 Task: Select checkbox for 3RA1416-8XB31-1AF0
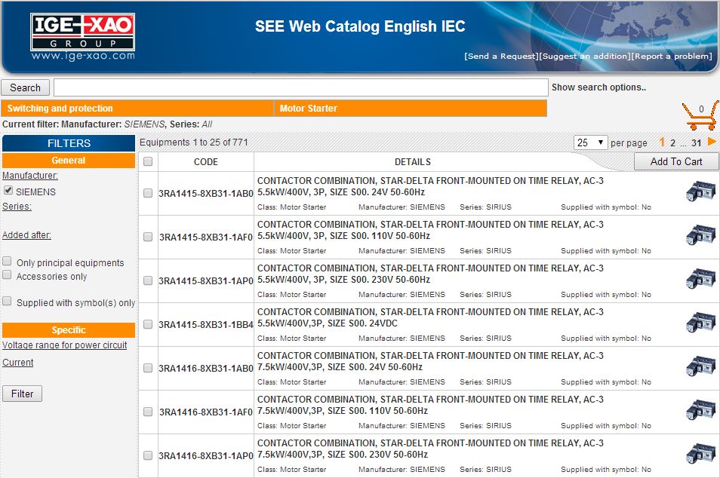point(148,412)
